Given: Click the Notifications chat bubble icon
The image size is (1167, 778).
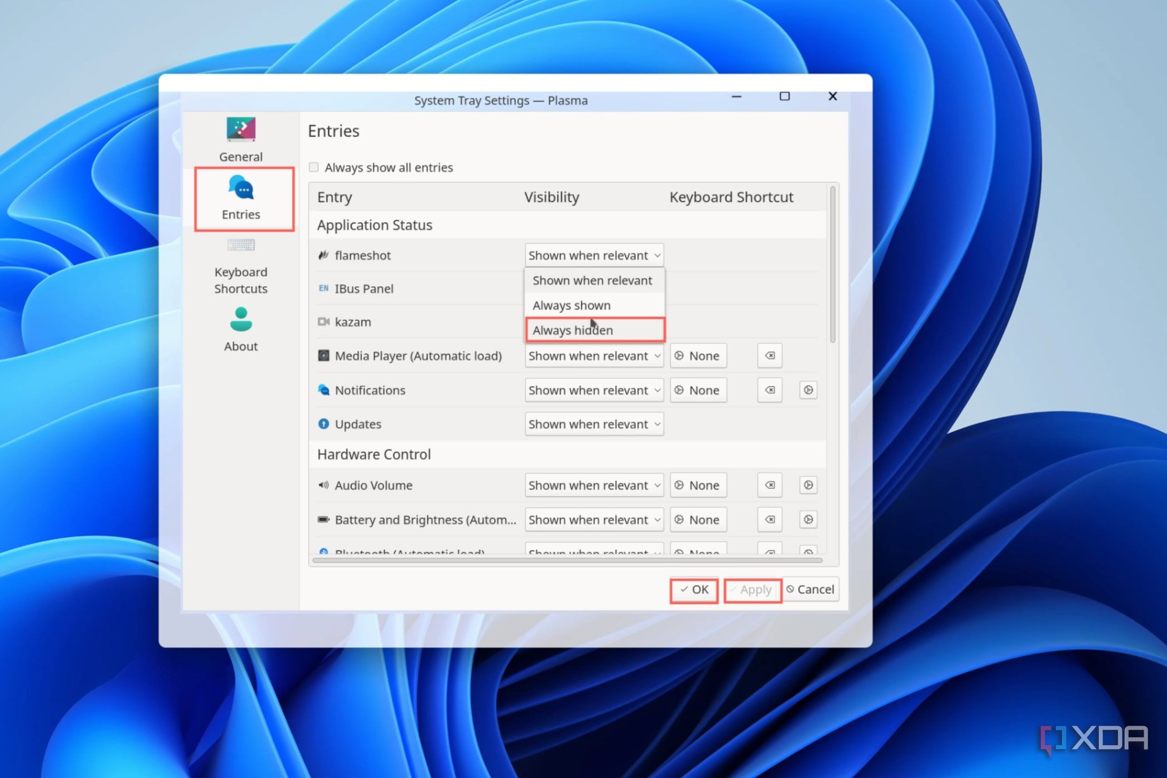Looking at the screenshot, I should click(x=324, y=390).
